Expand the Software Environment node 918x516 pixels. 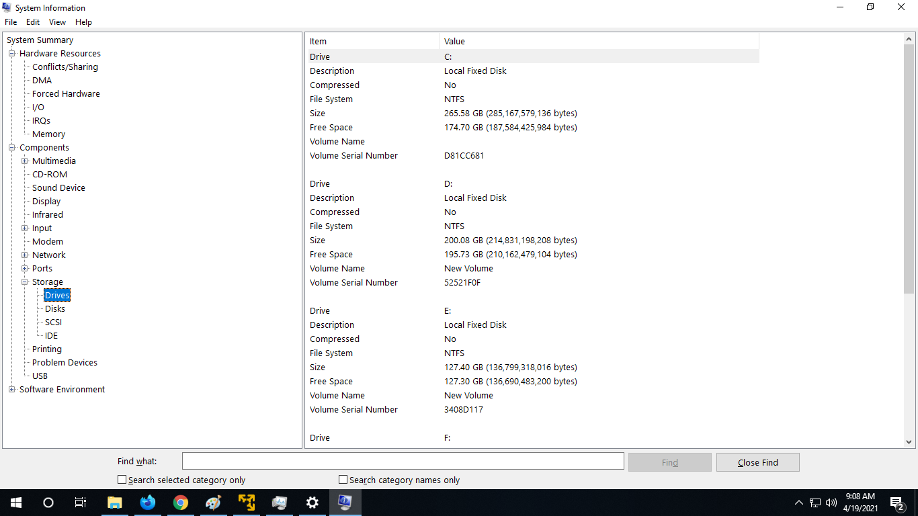(11, 389)
